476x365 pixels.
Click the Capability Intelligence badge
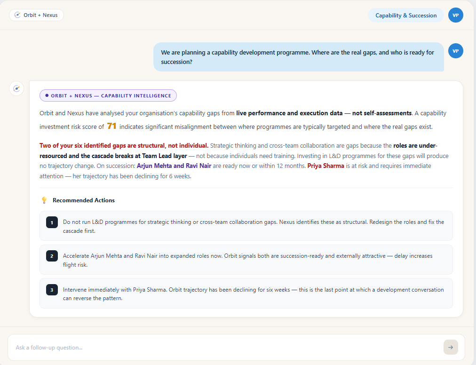click(x=108, y=95)
